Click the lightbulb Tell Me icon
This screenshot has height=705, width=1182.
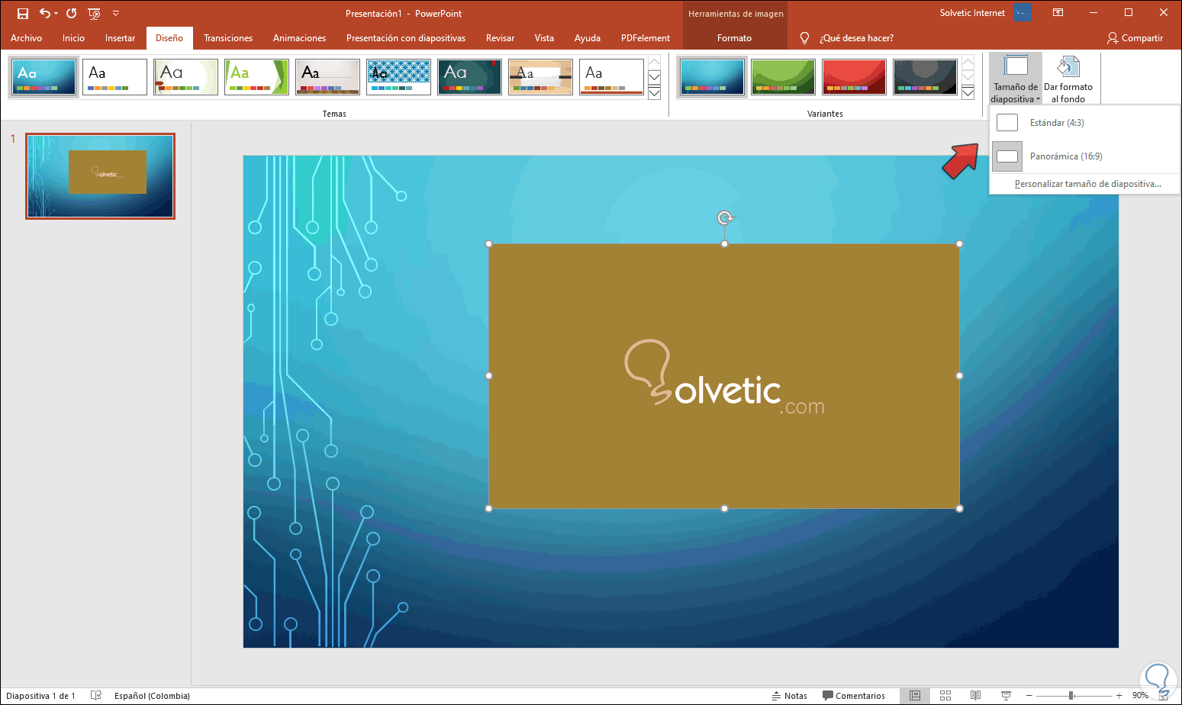(804, 38)
